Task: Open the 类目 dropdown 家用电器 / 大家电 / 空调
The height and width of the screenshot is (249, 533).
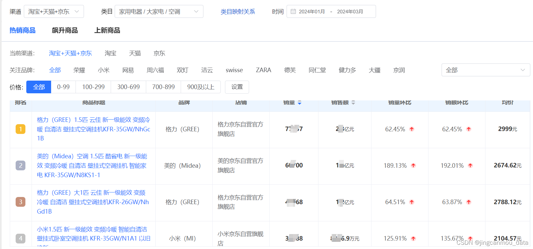Action: 159,11
